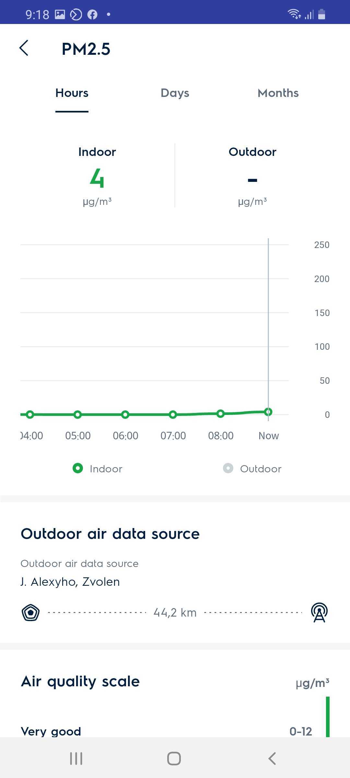Tap the image notification icon in status bar
Screen dimensions: 350x778
click(x=60, y=14)
